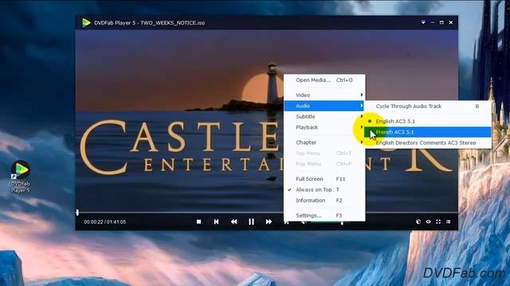Minimize the DVDFab Player window
510x286 pixels.
pyautogui.click(x=432, y=22)
